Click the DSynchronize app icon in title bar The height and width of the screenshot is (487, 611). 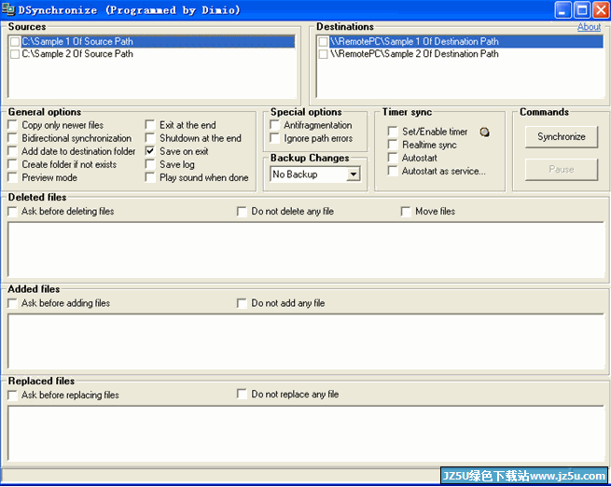[8, 9]
